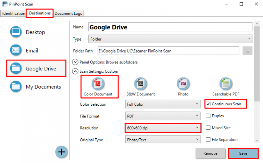The width and height of the screenshot is (263, 163).
Task: Select the Color Document scan preset icon
Action: (x=99, y=83)
